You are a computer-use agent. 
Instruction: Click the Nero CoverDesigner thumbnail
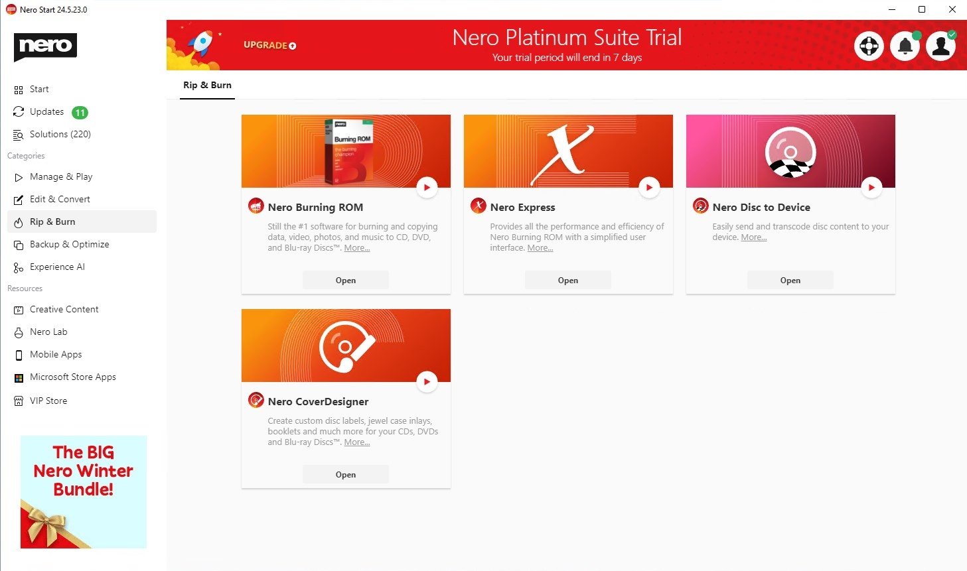(x=346, y=346)
